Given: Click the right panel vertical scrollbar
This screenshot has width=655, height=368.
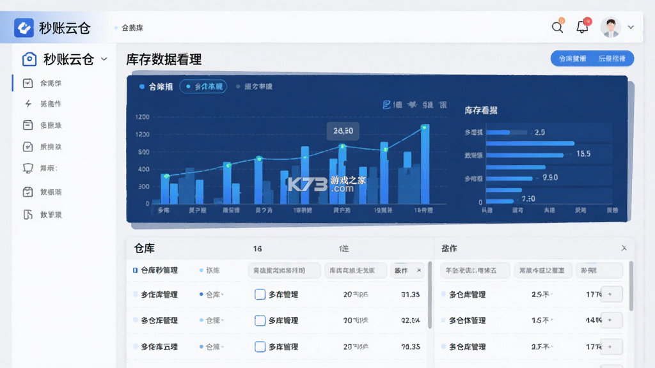Looking at the screenshot, I should coord(631,286).
